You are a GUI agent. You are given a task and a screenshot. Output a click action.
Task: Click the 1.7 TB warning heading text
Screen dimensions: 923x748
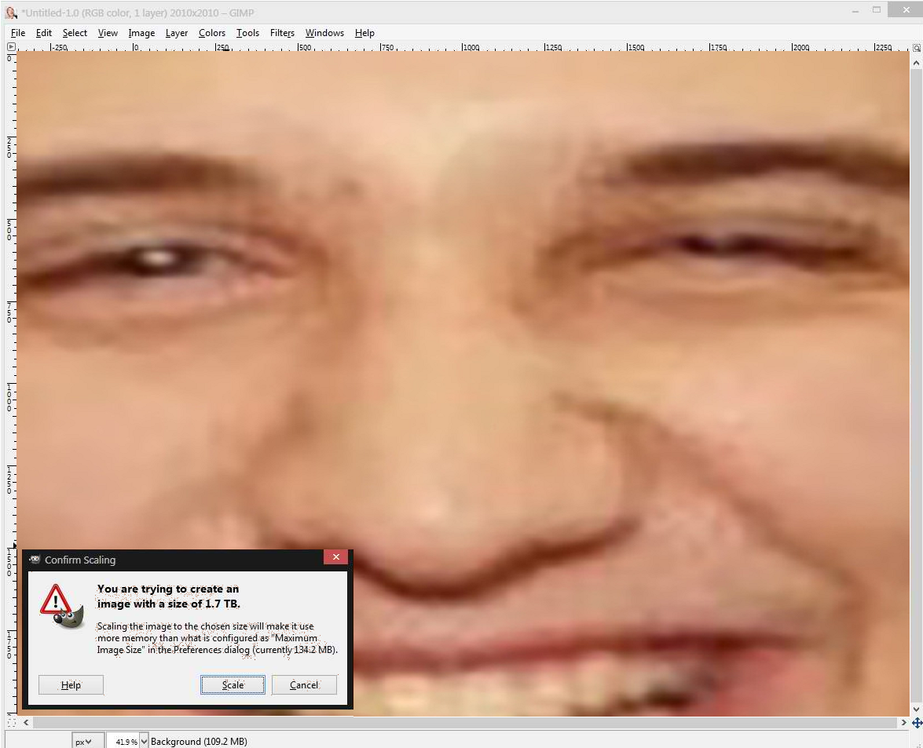pos(168,597)
